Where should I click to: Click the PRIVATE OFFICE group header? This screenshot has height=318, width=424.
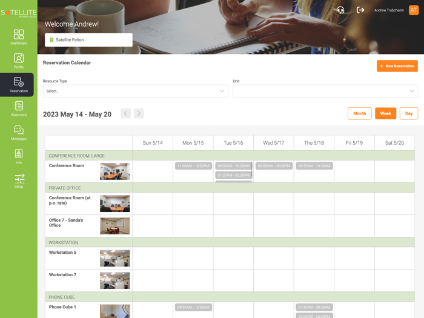click(x=65, y=188)
